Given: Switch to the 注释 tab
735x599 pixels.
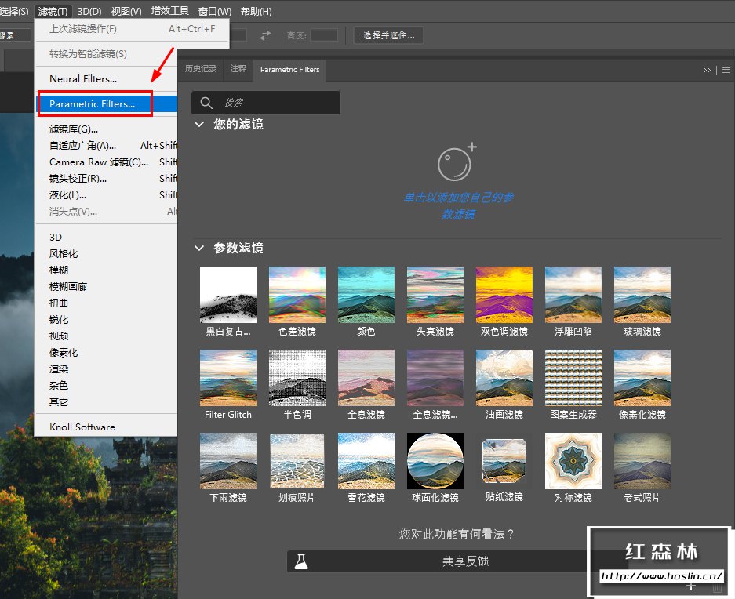Looking at the screenshot, I should tap(238, 69).
